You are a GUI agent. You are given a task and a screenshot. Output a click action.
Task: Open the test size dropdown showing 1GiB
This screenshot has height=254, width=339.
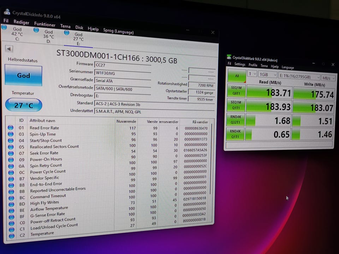pyautogui.click(x=268, y=75)
